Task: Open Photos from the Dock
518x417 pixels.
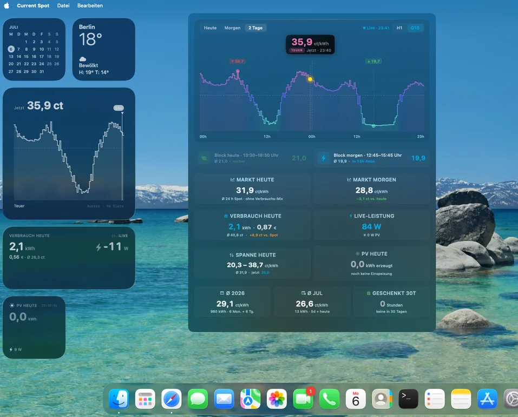Action: (277, 399)
